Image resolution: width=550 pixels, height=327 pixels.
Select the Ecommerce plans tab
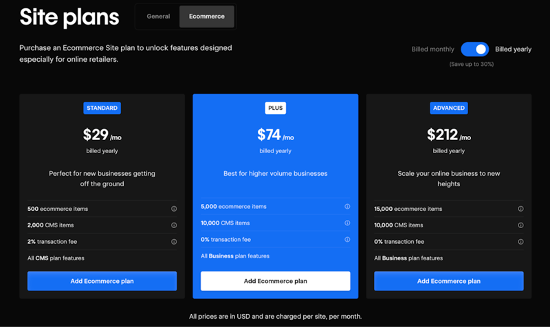[207, 16]
